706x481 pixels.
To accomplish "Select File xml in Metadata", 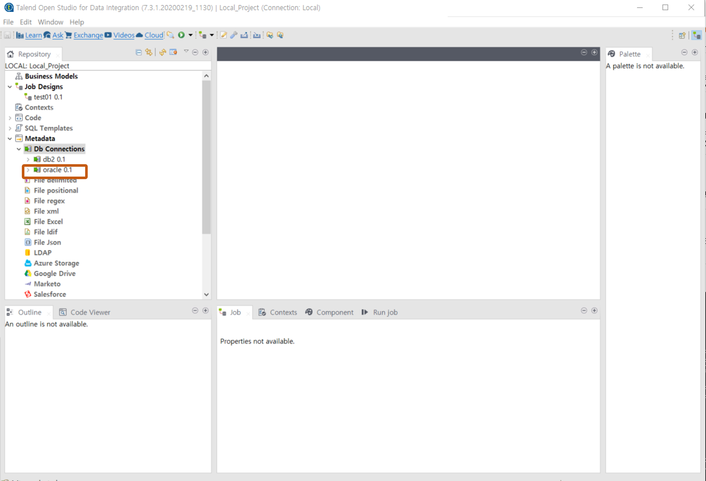I will 46,211.
